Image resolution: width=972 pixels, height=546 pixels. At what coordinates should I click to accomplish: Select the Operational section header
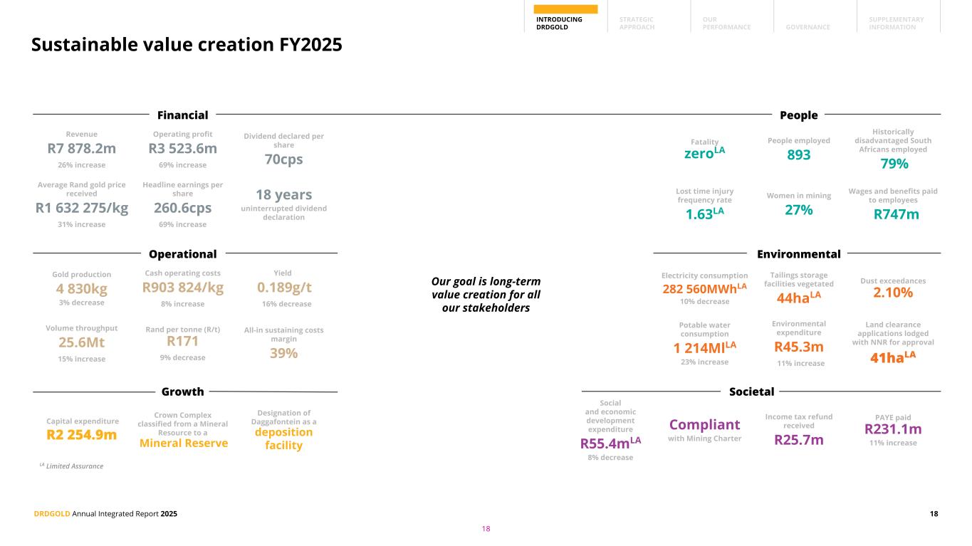pos(182,254)
